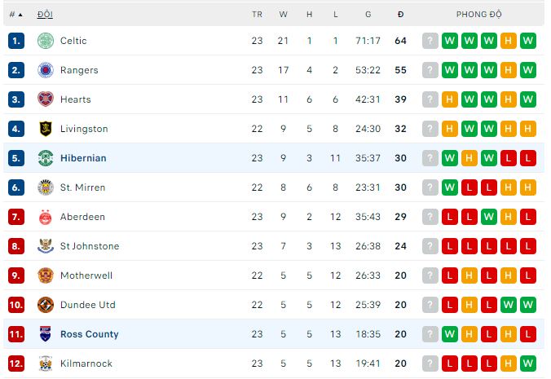Screen dimensions: 551x379
Task: Click Kilmarnock's green W latest result badge
Action: [528, 364]
